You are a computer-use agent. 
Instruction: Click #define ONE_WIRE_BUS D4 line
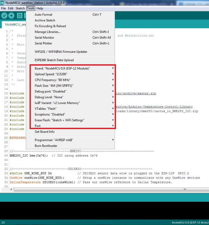tap(31, 173)
